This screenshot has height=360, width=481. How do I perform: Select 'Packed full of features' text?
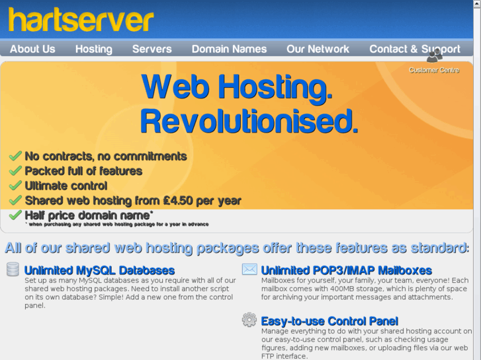83,171
